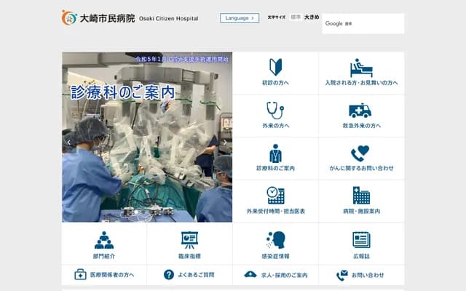Image resolution: width=466 pixels, height=291 pixels.
Task: Open the 救急外来の方へ link text
Action: 361,126
